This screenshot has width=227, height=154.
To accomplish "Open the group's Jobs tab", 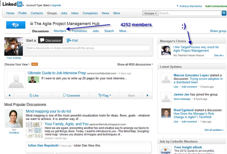I will (96, 31).
